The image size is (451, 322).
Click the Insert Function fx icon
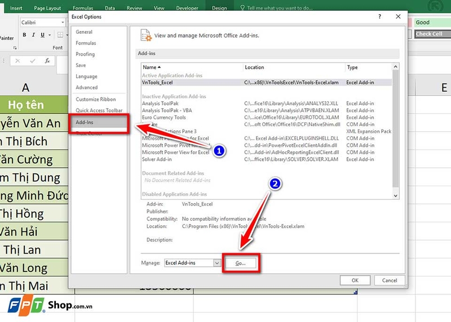[47, 61]
